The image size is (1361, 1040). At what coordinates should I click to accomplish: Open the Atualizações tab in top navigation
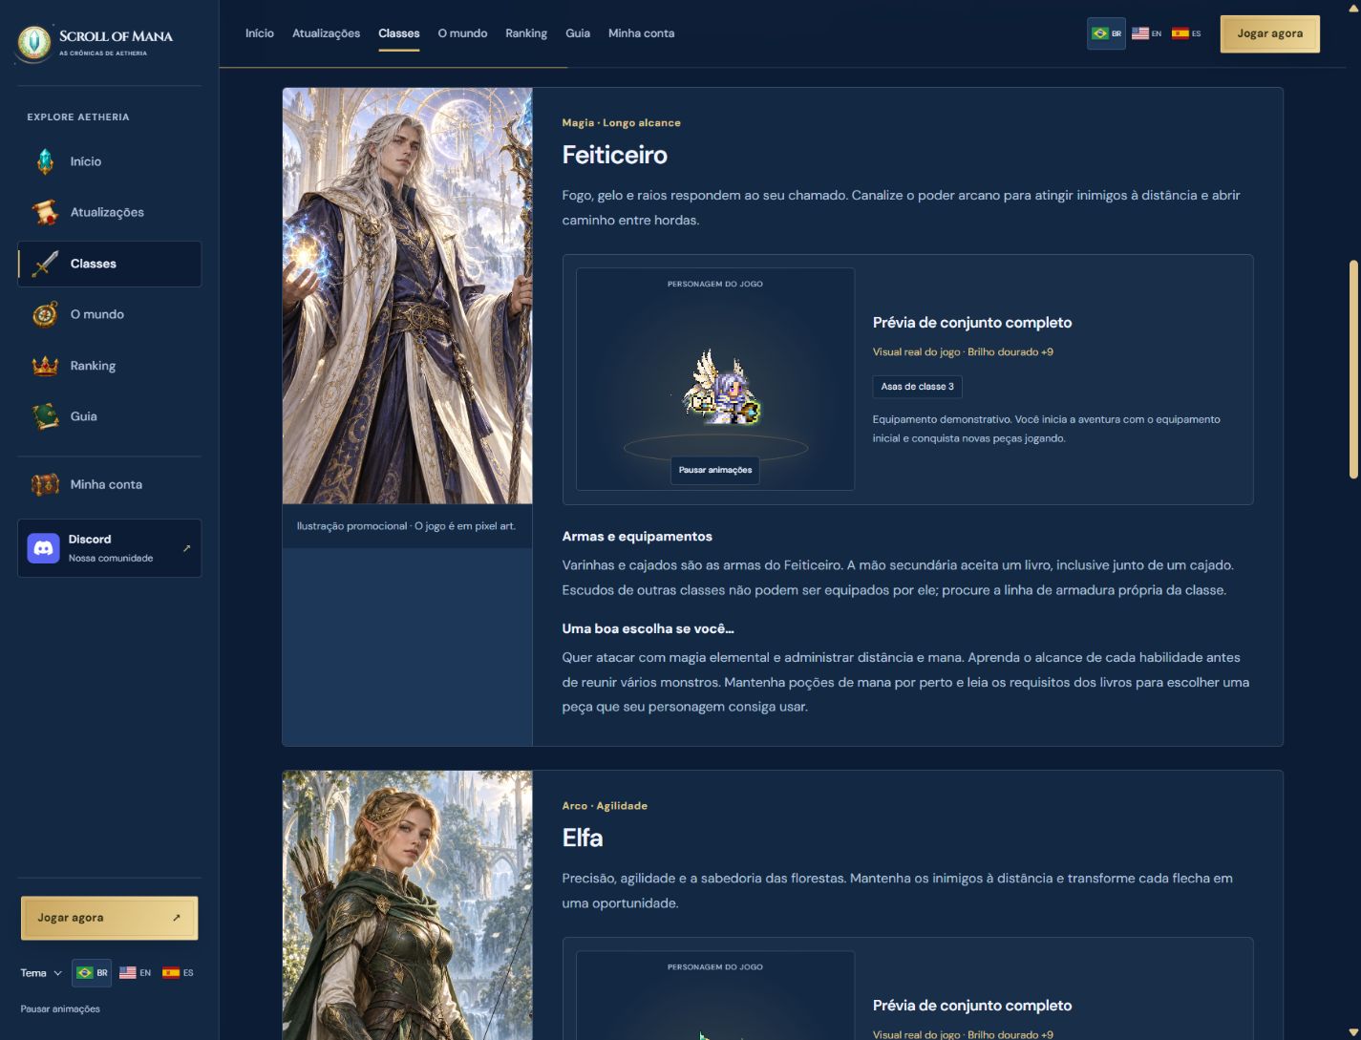point(326,33)
